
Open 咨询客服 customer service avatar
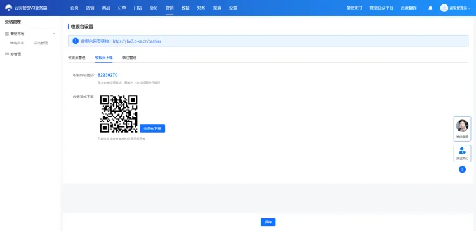(x=462, y=126)
